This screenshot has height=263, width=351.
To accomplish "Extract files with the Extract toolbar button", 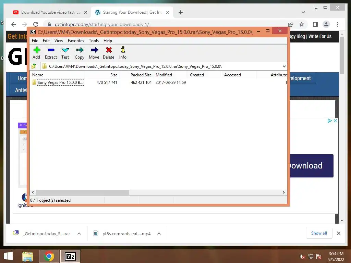I will (x=51, y=53).
